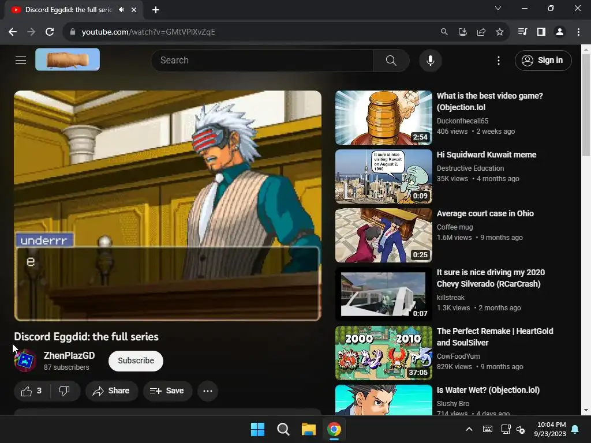This screenshot has height=443, width=591.
Task: Open The Perfect Remake HeartGold thumbnail
Action: coord(384,353)
